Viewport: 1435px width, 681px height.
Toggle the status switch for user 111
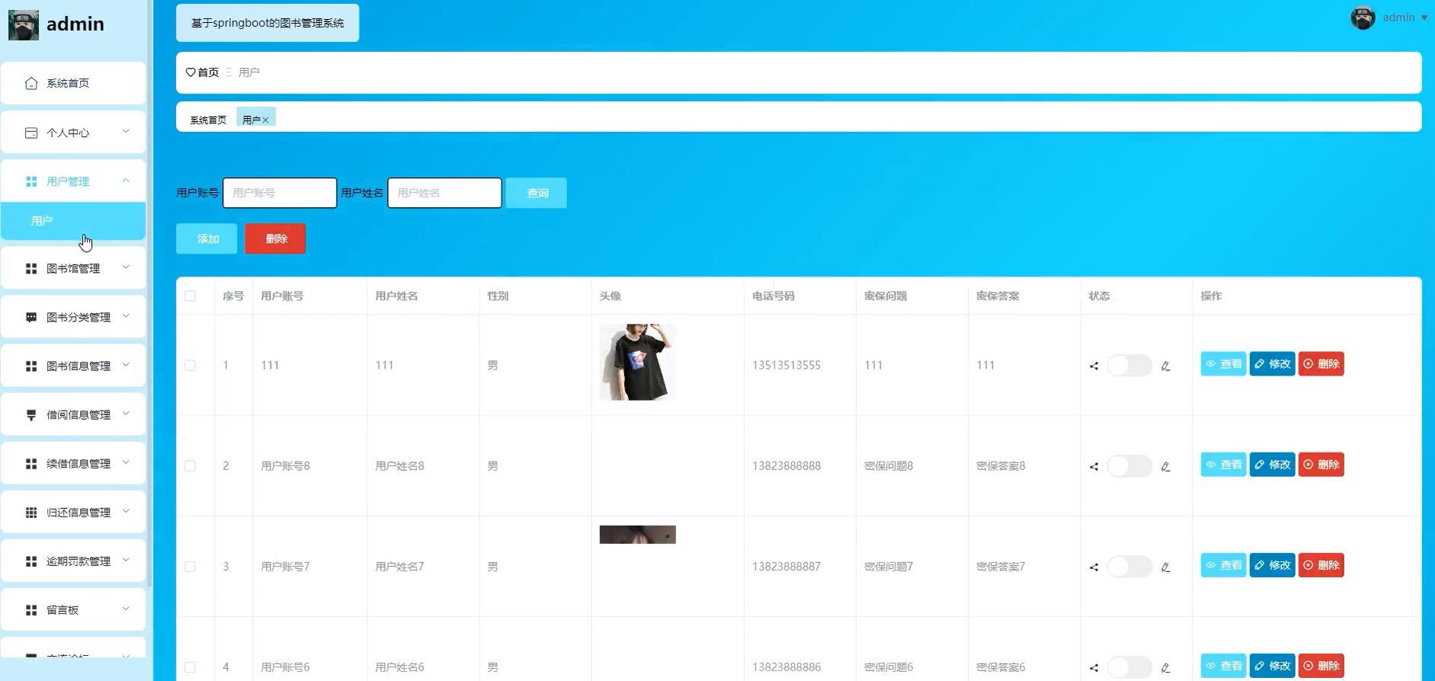[x=1129, y=365]
